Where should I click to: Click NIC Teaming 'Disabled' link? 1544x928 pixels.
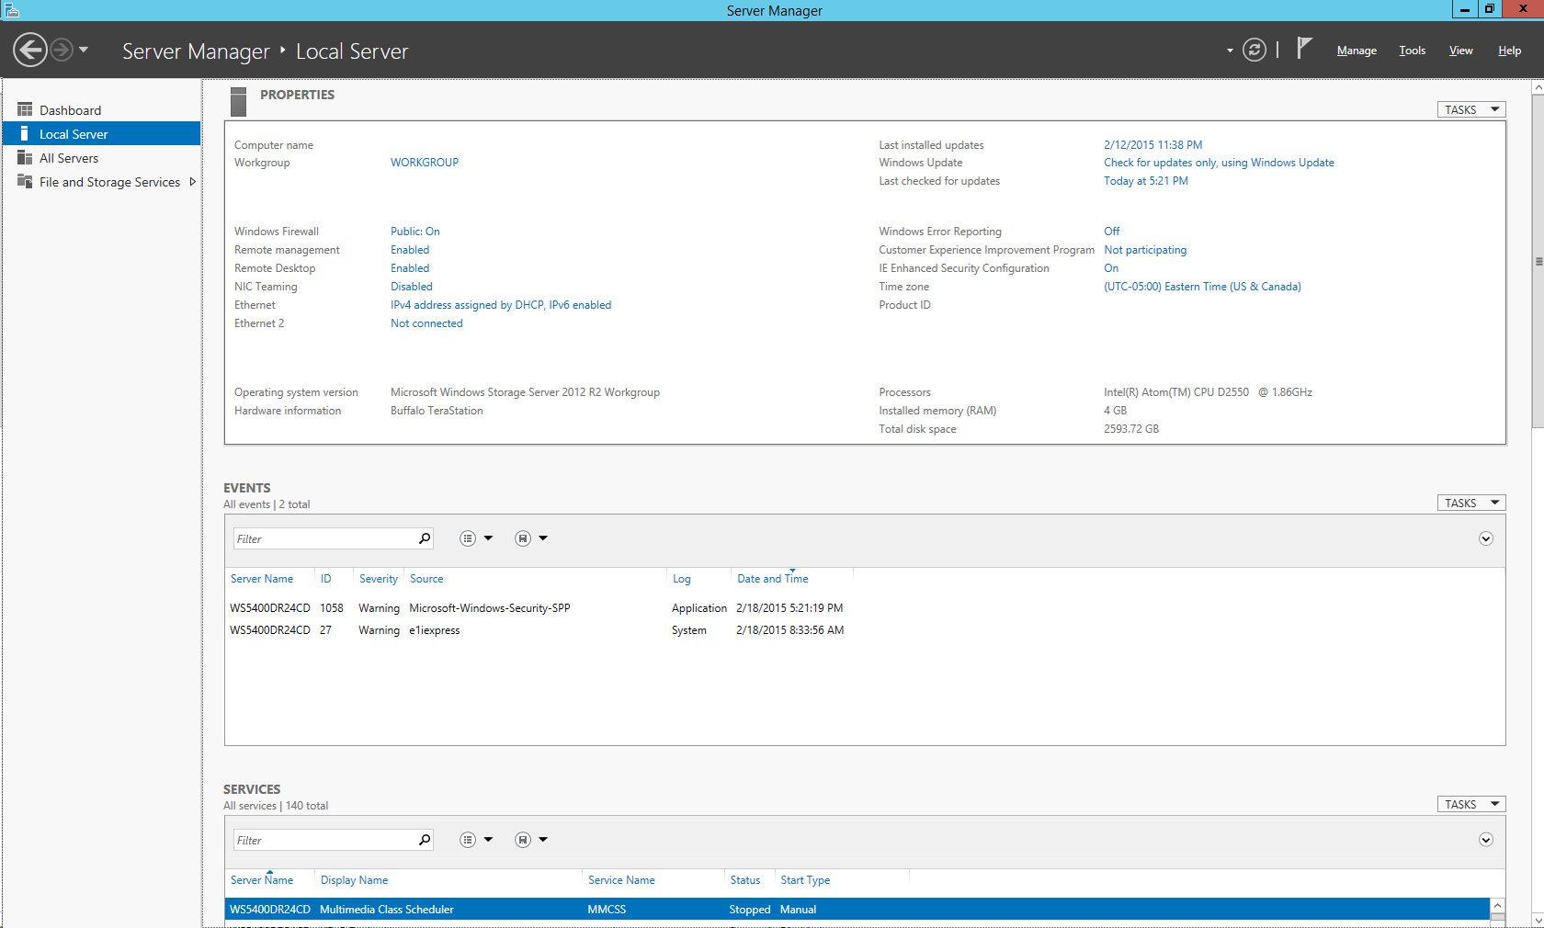pos(412,287)
